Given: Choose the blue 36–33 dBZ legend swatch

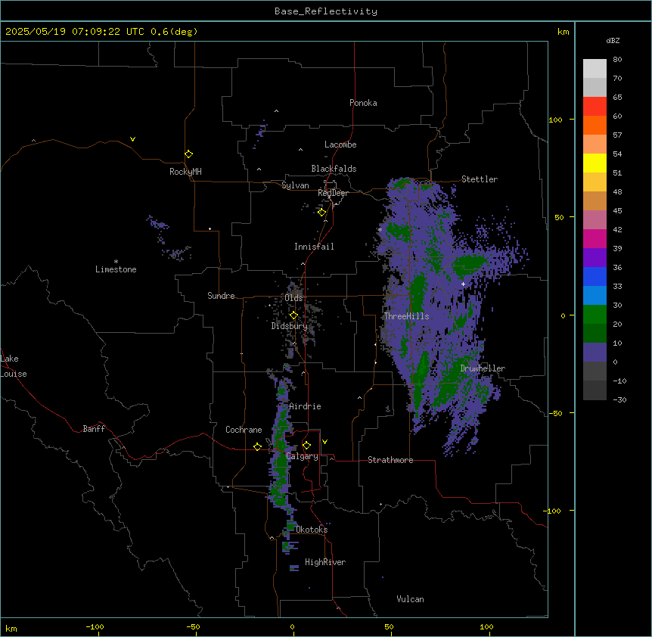Looking at the screenshot, I should (x=595, y=276).
